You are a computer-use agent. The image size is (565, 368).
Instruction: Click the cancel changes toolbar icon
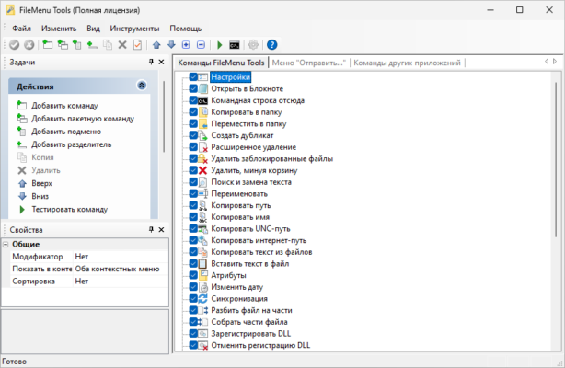[29, 45]
